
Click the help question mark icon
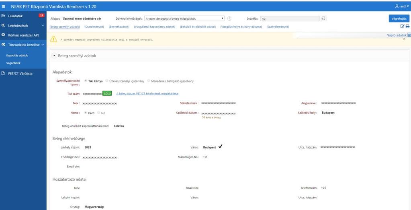click(229, 19)
